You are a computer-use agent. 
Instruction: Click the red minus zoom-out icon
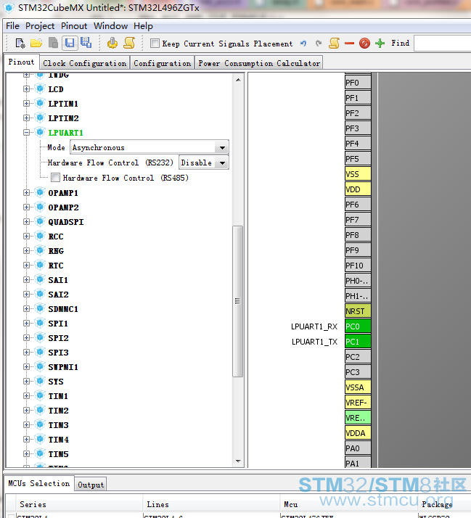[349, 44]
